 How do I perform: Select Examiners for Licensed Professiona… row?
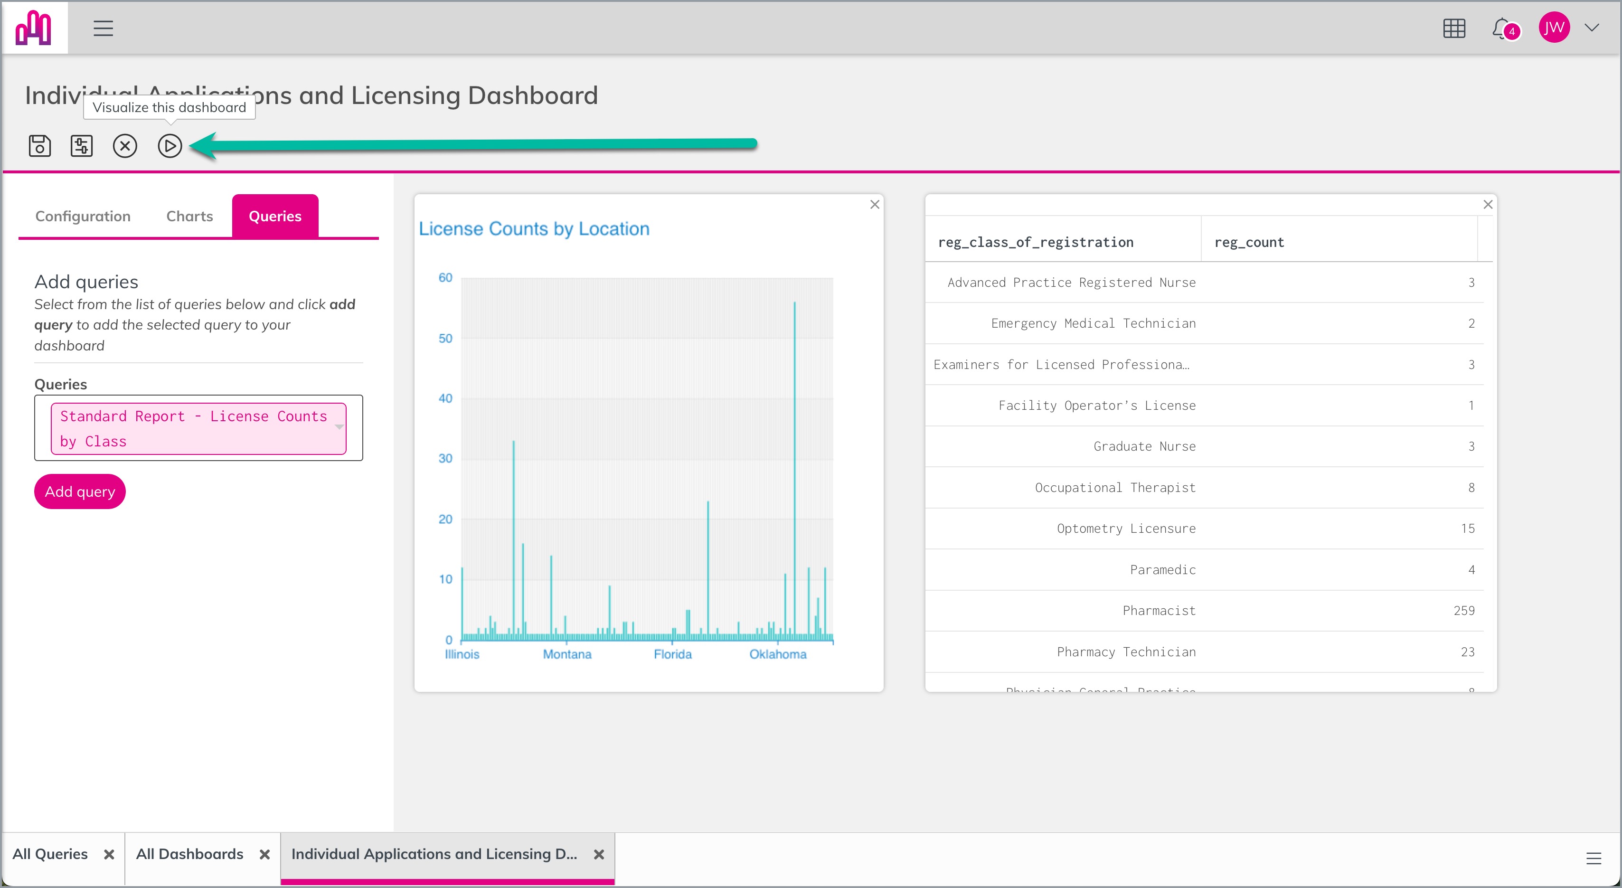(x=1204, y=364)
